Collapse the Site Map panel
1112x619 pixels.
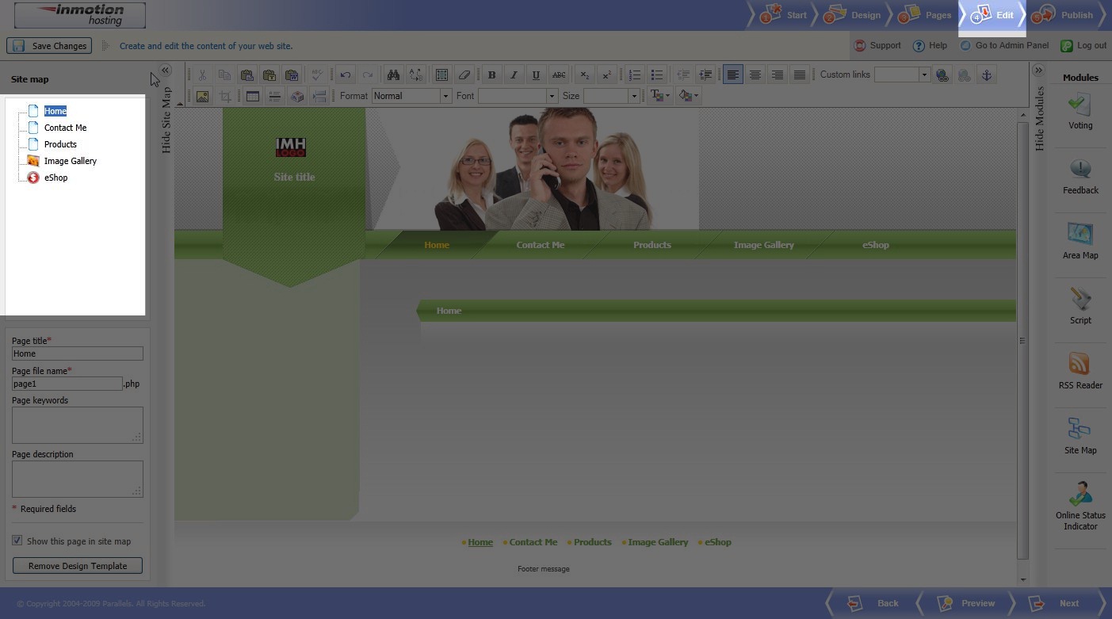point(166,71)
